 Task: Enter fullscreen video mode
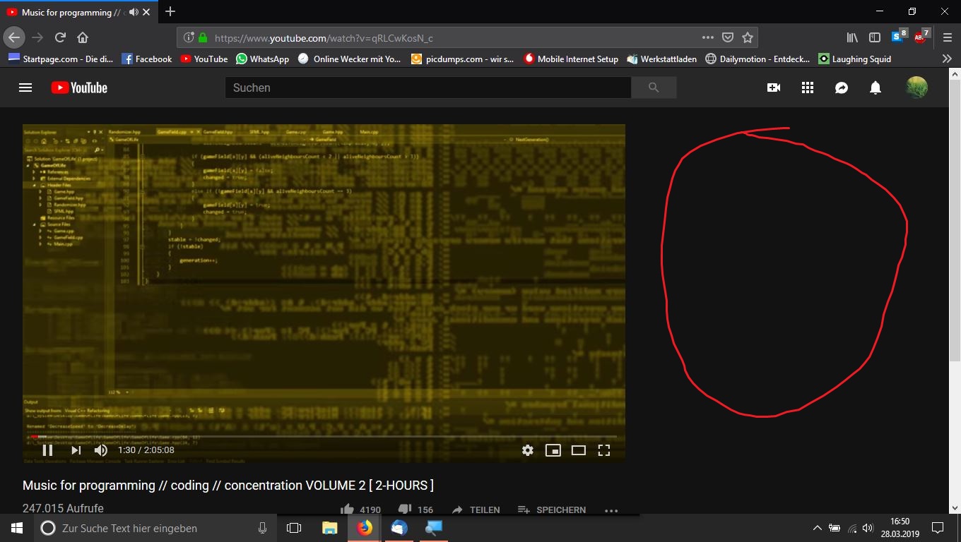(604, 450)
